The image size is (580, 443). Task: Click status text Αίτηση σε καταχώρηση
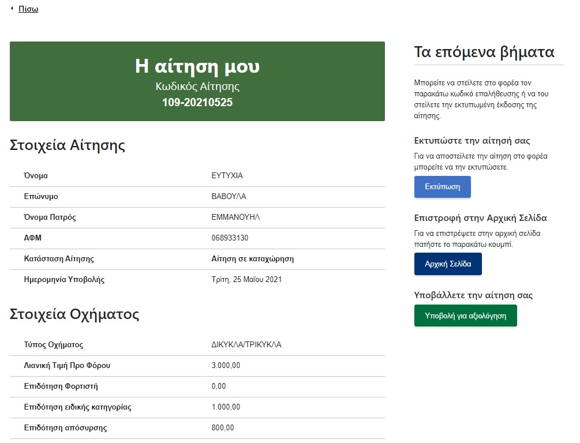[x=253, y=259]
